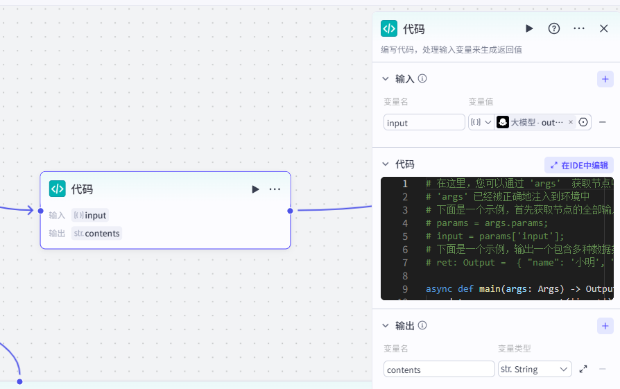
Task: Select the code node's output port
Action: 290,211
